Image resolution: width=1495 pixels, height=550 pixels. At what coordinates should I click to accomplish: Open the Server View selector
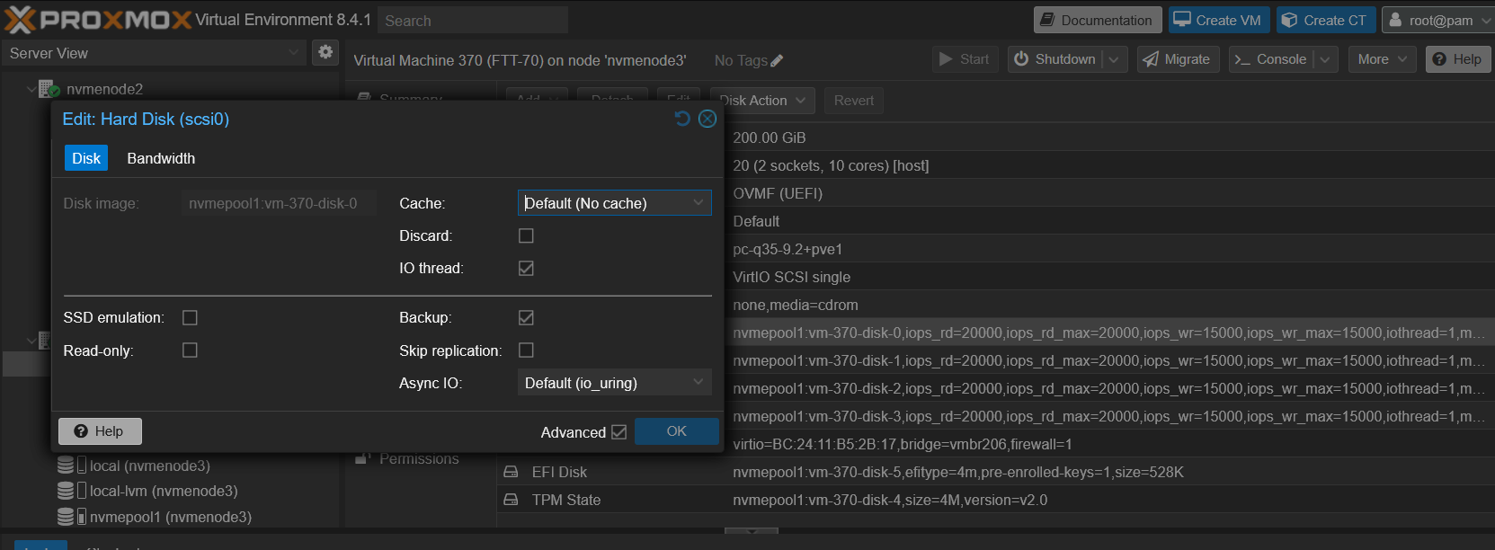tap(155, 53)
